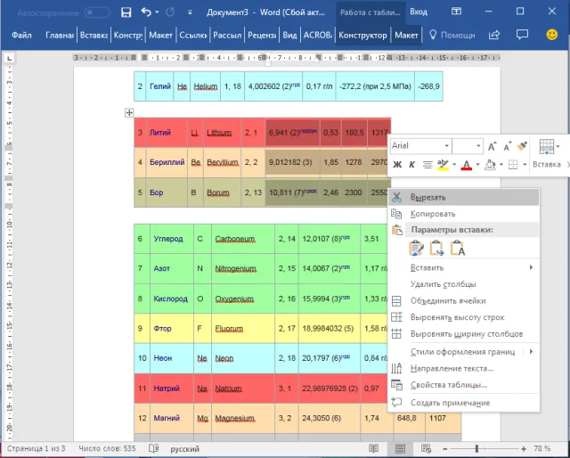570x458 pixels.
Task: Choose Копировать from context menu
Action: click(464, 214)
